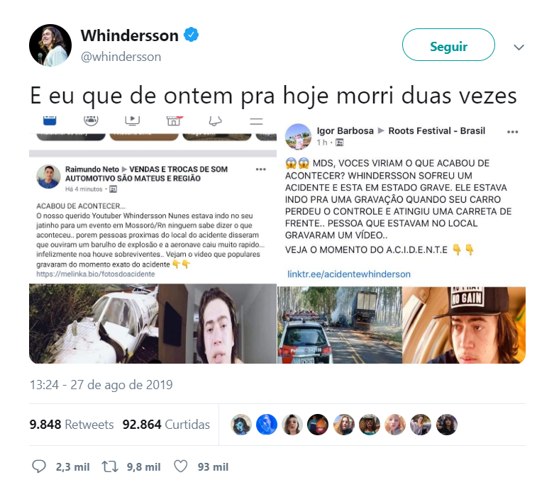
Task: Click the 2,3 mil reply count
Action: (73, 467)
